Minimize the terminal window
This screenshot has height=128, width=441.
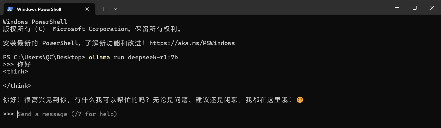click(x=397, y=8)
